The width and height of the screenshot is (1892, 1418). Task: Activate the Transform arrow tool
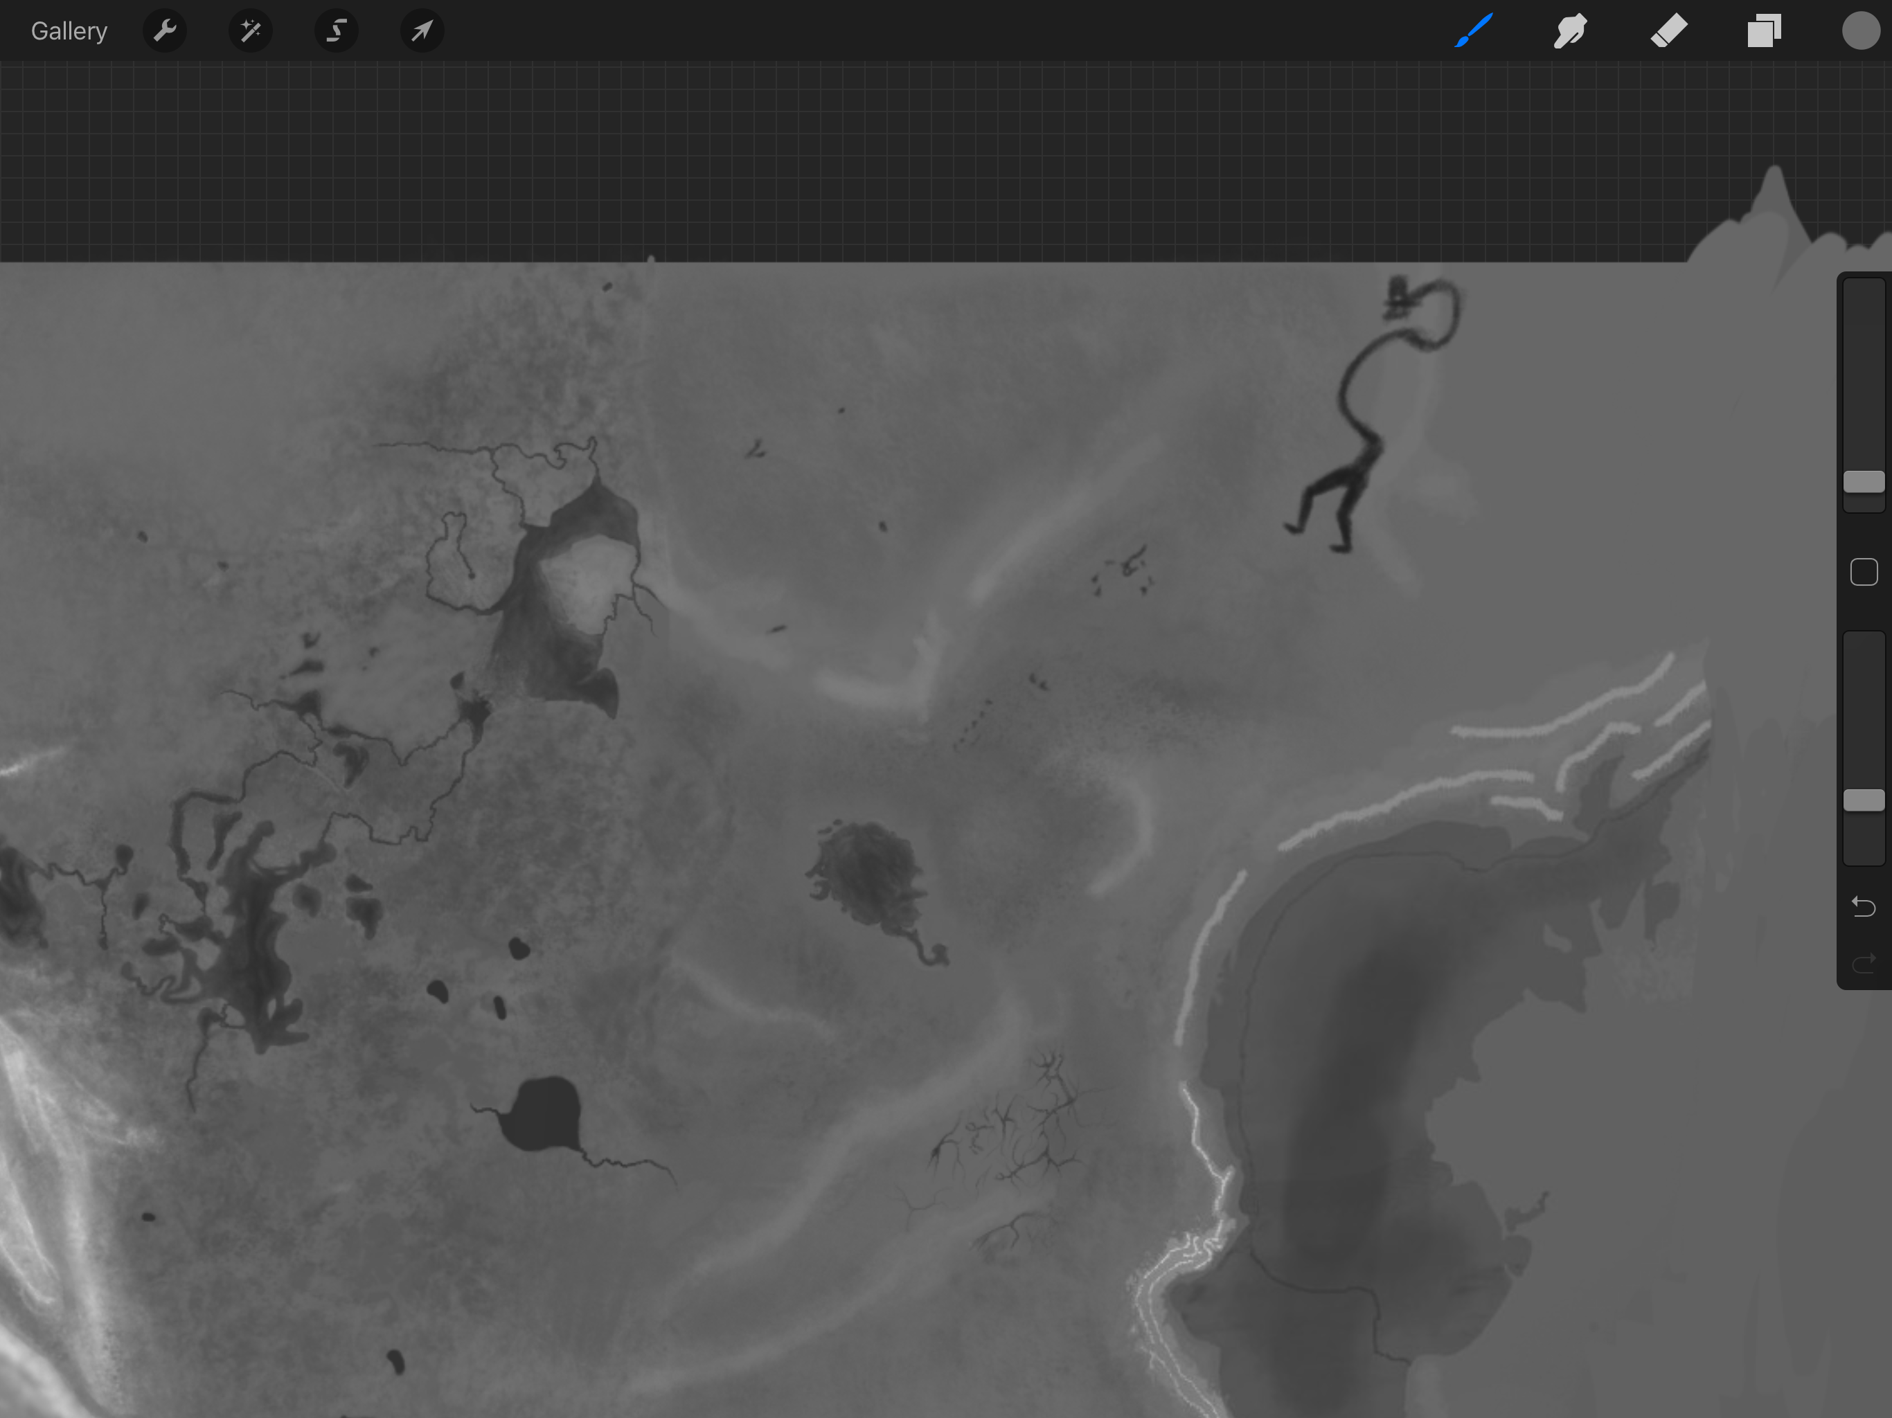click(422, 32)
